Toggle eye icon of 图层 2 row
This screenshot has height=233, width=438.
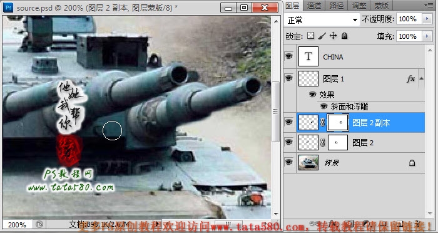(x=289, y=142)
